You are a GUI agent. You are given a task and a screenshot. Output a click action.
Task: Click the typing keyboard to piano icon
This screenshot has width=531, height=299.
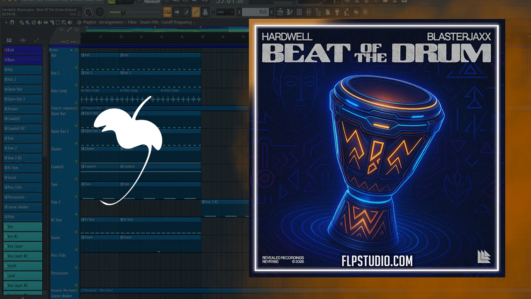168,12
